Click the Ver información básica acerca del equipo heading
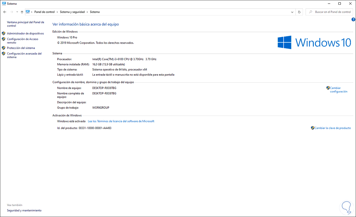 [x=86, y=24]
